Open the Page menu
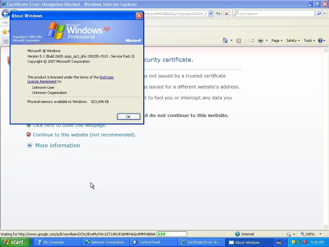 277,41
